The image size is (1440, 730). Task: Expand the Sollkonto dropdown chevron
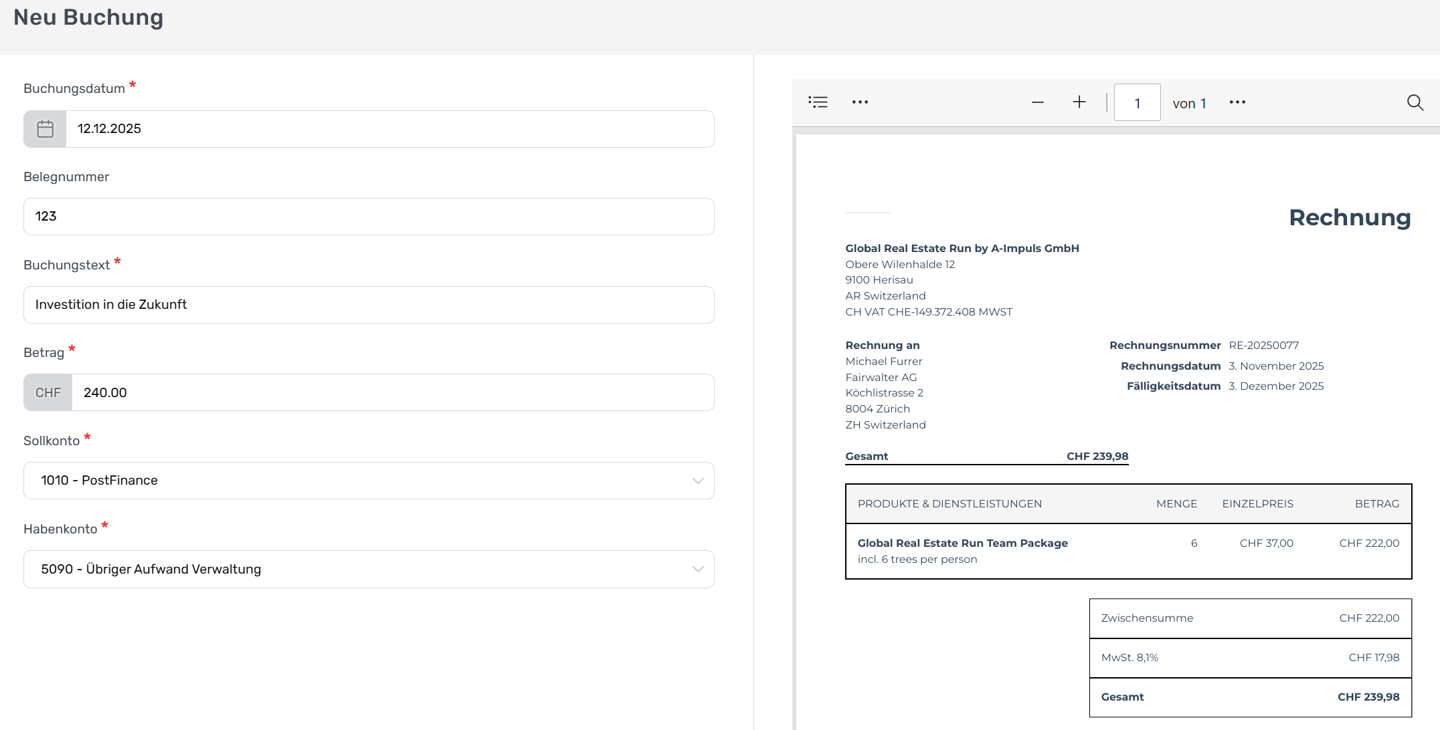coord(698,481)
